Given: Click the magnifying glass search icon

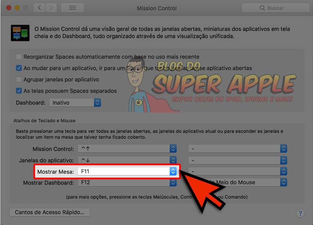Looking at the screenshot, I should click(x=262, y=8).
